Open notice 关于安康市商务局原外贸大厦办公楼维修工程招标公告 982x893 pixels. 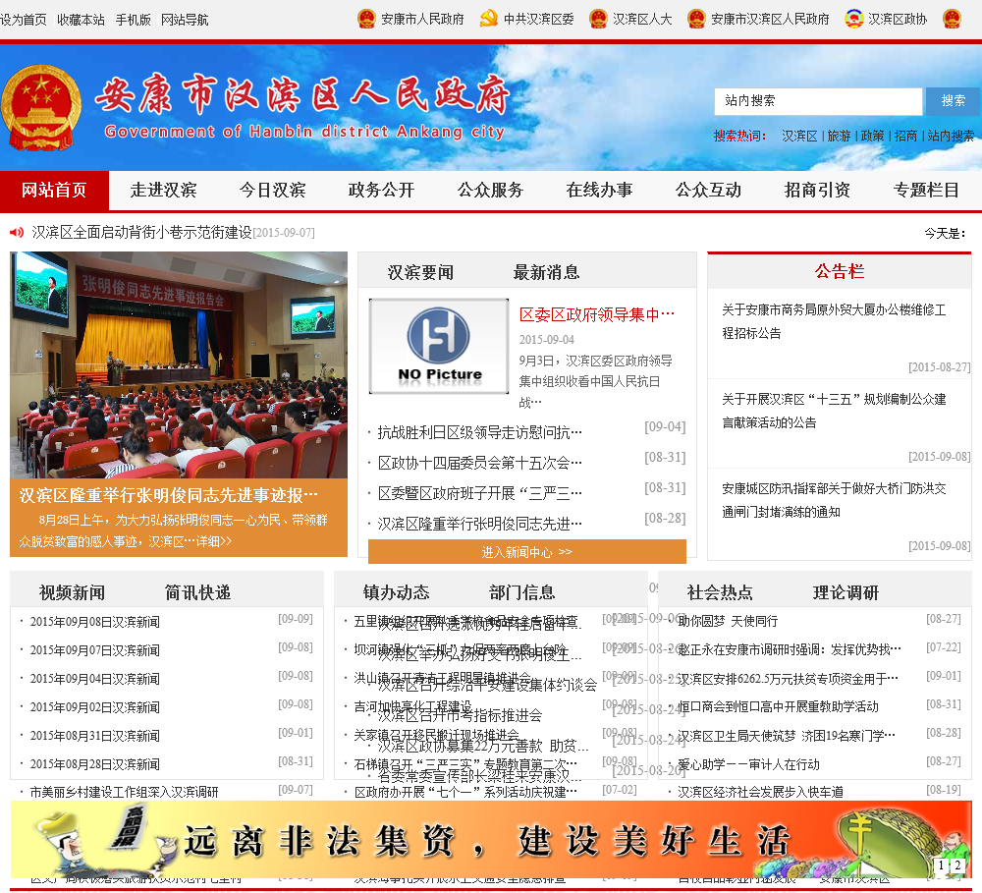(834, 321)
